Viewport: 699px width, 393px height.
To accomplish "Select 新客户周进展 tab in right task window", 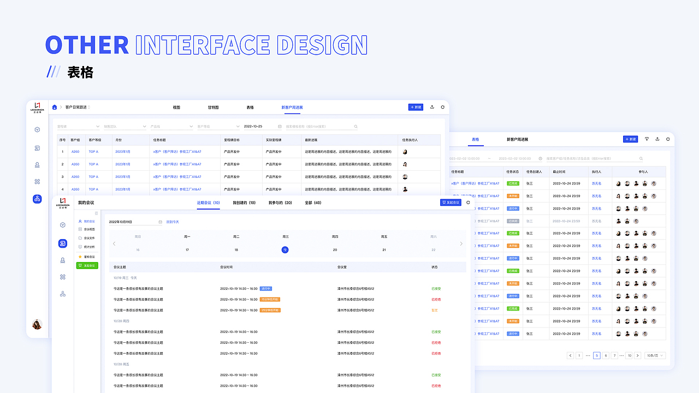I will [518, 139].
